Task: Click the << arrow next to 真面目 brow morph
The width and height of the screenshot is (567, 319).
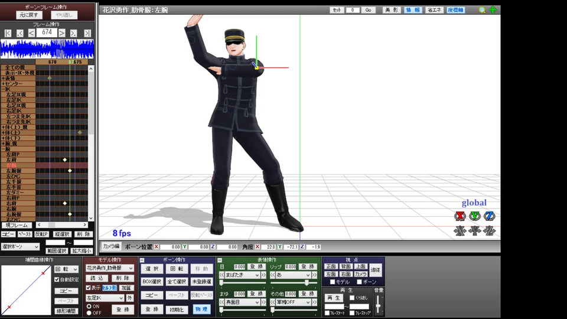Action: coord(222,302)
